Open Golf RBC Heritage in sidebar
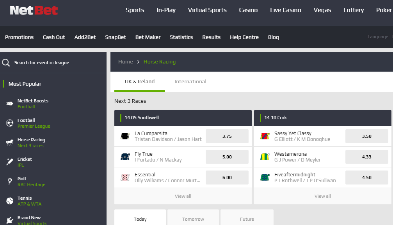The image size is (393, 225). (x=31, y=181)
